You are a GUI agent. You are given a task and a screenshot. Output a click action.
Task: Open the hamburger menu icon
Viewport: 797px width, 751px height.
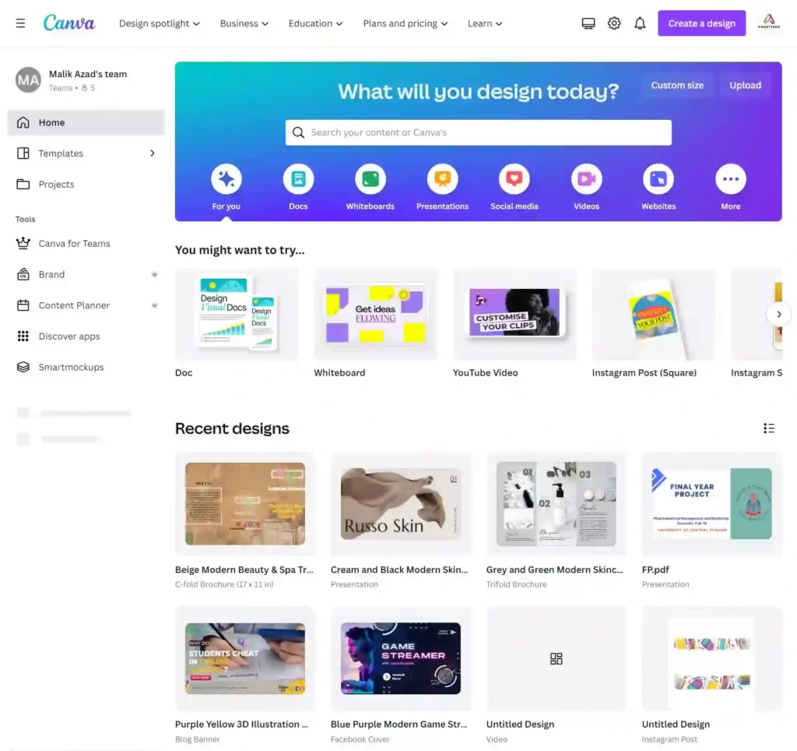[x=20, y=23]
